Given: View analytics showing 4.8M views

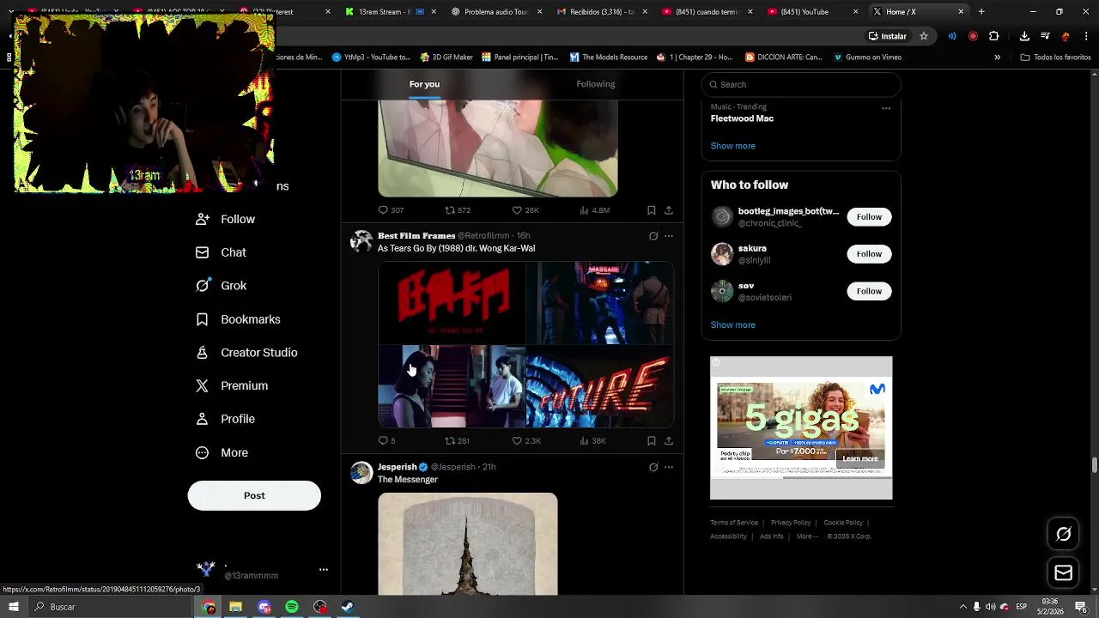Looking at the screenshot, I should [x=594, y=210].
